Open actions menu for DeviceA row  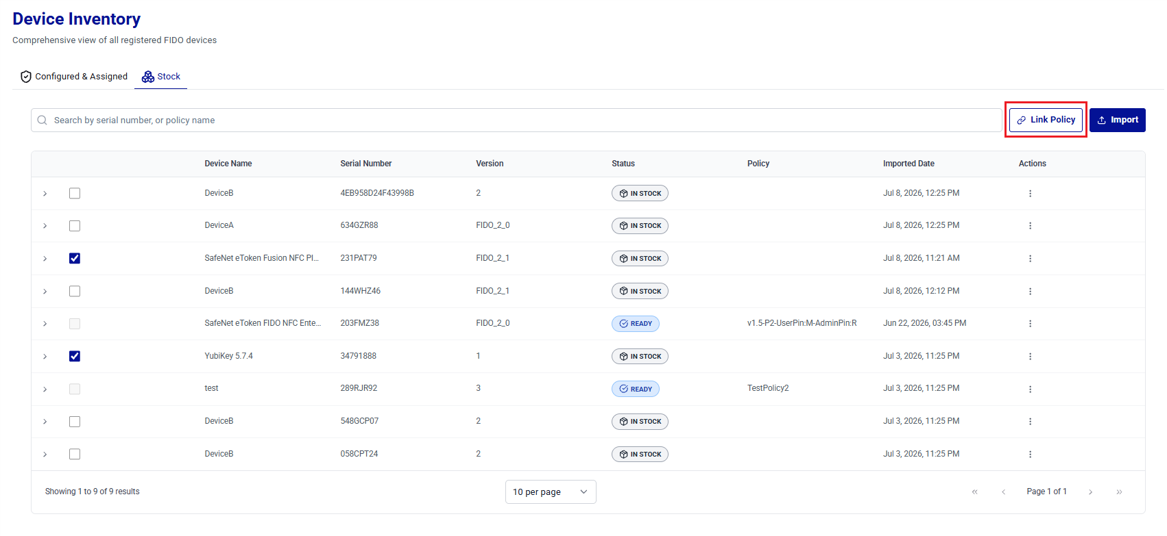point(1030,226)
